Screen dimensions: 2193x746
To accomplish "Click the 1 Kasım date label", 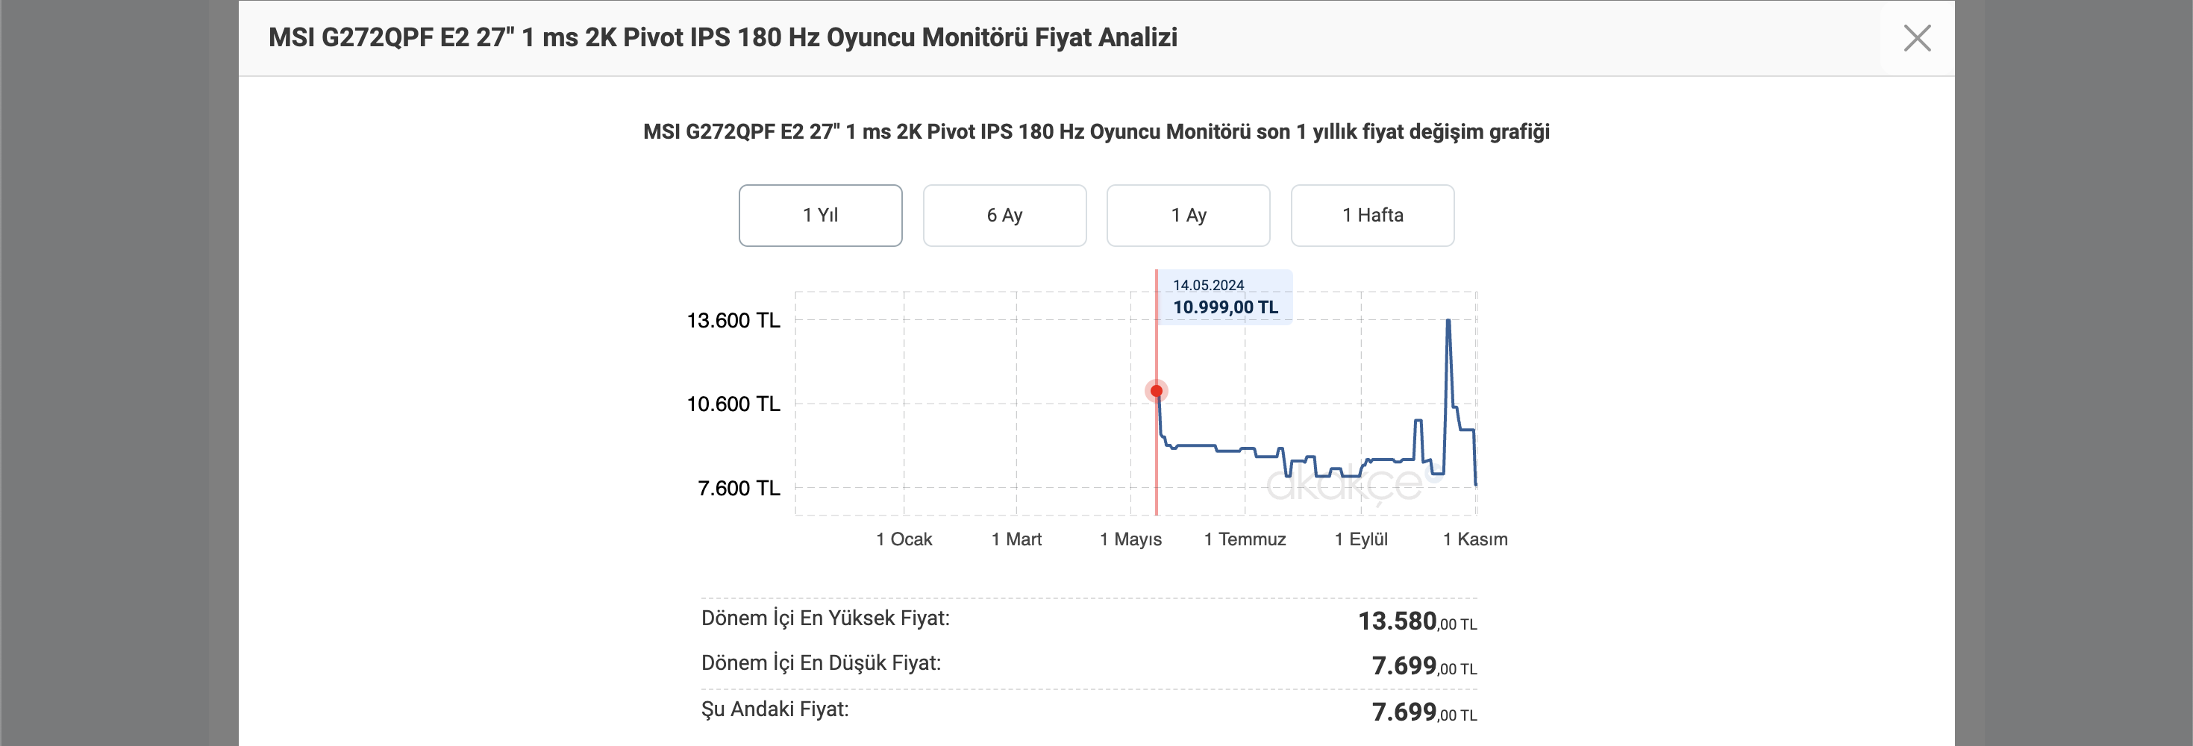I will point(1474,539).
